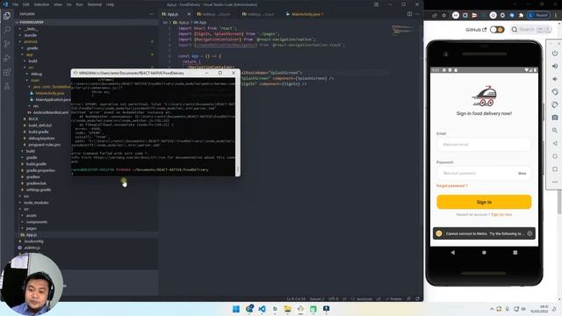Open settings.gradle in the explorer

pos(39,190)
